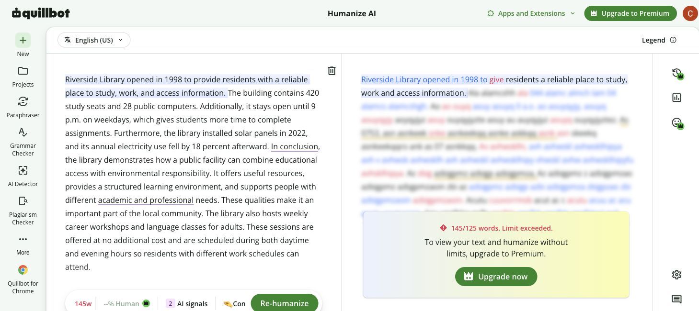Image resolution: width=699 pixels, height=311 pixels.
Task: Click the underlined phrase In conclusion
Action: [294, 146]
